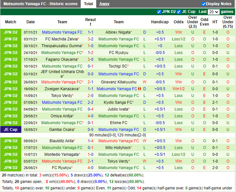The image size is (236, 192).
Task: Click the Over Under (2.5) column header
Action: click(x=193, y=22)
